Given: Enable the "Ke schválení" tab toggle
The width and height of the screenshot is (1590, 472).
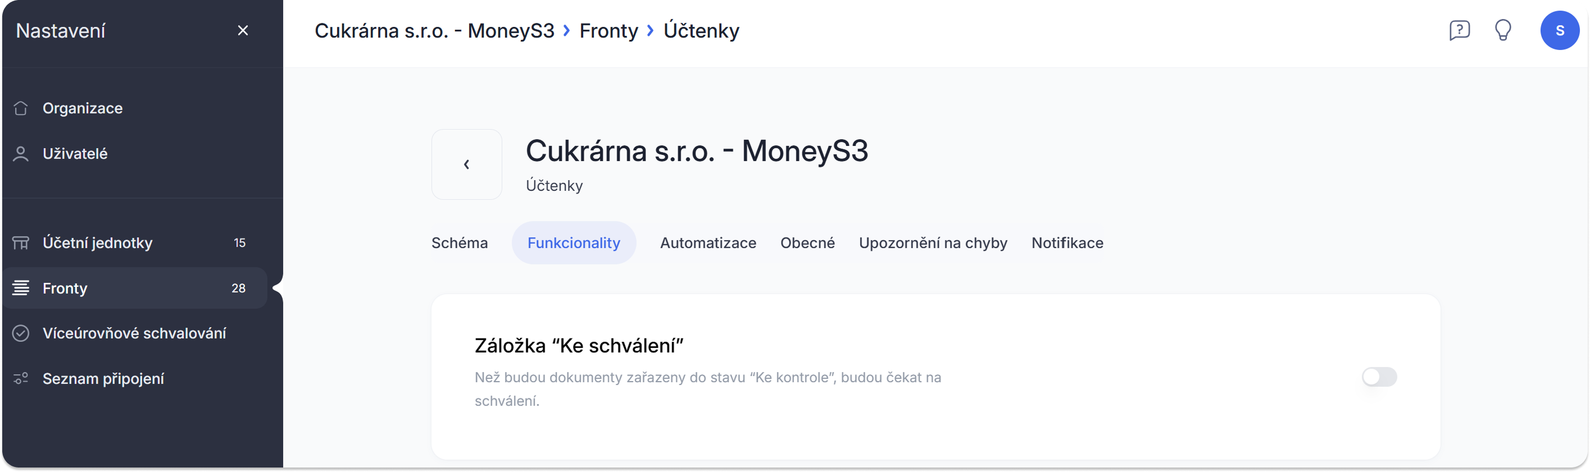Looking at the screenshot, I should (x=1379, y=377).
